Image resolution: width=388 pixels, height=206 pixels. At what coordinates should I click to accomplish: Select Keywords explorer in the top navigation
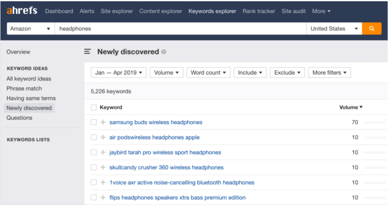[212, 11]
